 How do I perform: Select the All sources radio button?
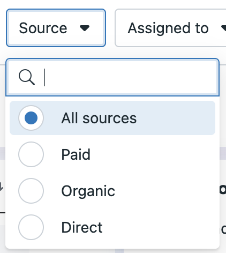click(31, 118)
